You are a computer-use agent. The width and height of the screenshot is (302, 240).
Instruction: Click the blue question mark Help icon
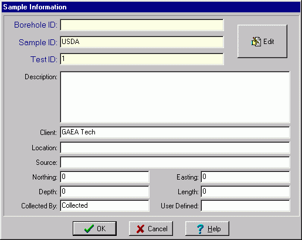200,229
